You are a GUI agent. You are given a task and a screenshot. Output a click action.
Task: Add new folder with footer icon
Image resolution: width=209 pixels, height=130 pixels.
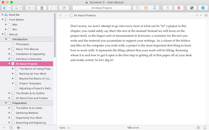[11, 128]
